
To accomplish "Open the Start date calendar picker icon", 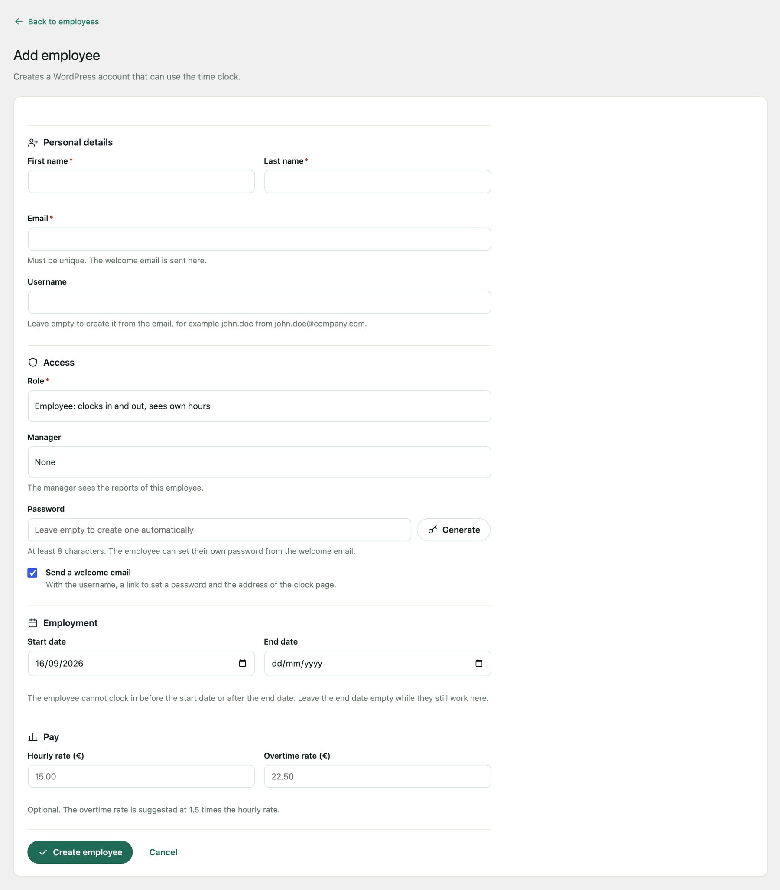I will 243,663.
